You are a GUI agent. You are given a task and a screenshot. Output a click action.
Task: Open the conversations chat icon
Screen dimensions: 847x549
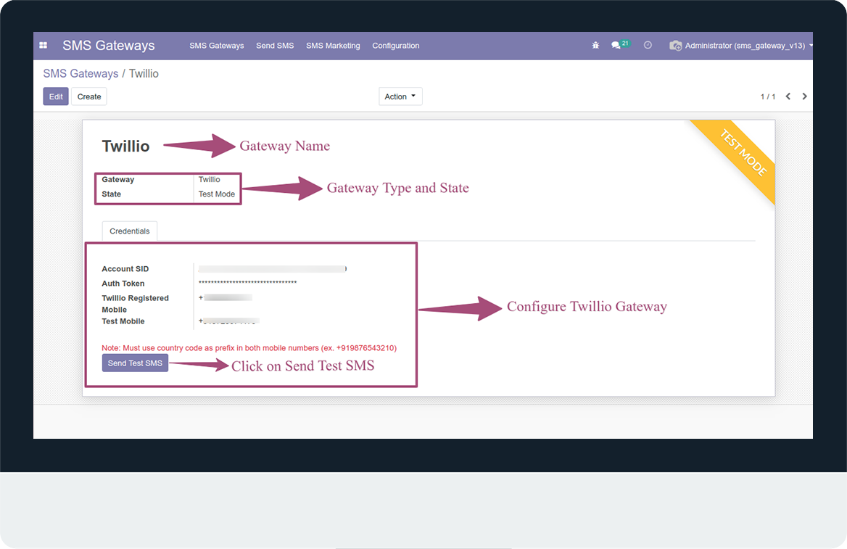(x=616, y=46)
